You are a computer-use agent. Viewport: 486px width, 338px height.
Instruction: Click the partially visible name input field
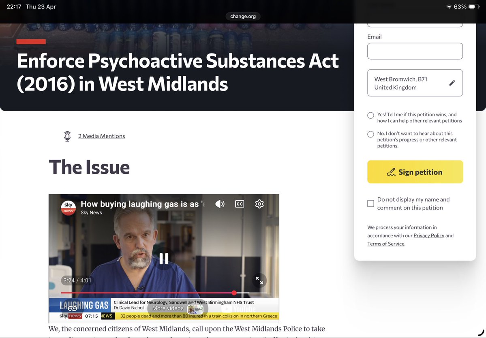point(415,25)
